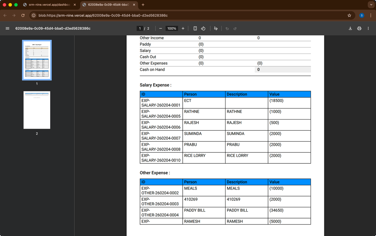
Task: Open page 1 thumbnail
Action: (x=37, y=60)
